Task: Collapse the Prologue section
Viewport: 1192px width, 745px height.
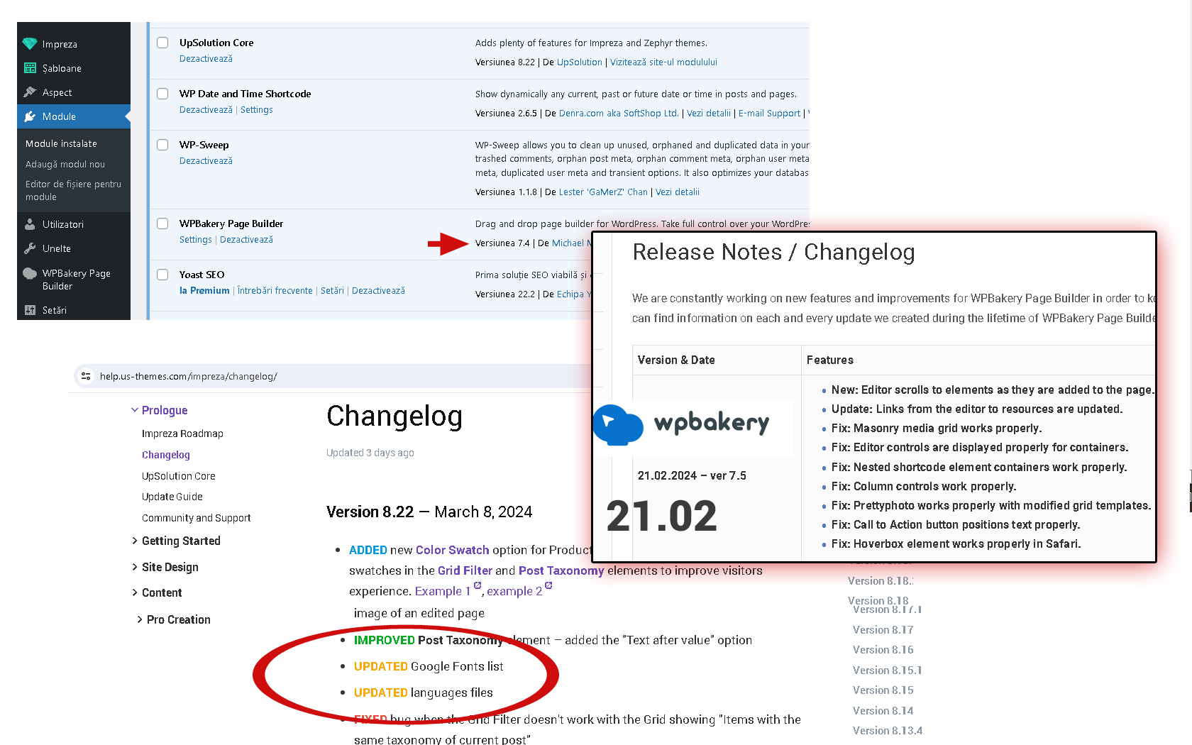Action: (135, 410)
